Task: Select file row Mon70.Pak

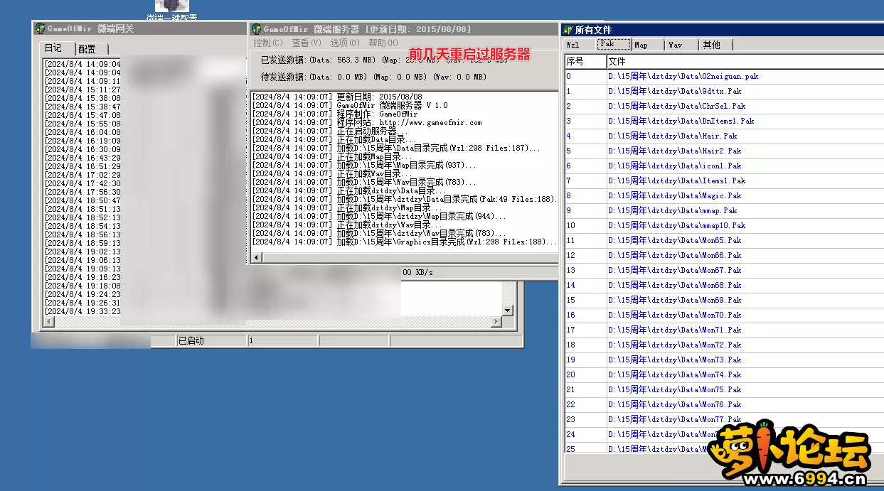Action: click(x=724, y=315)
